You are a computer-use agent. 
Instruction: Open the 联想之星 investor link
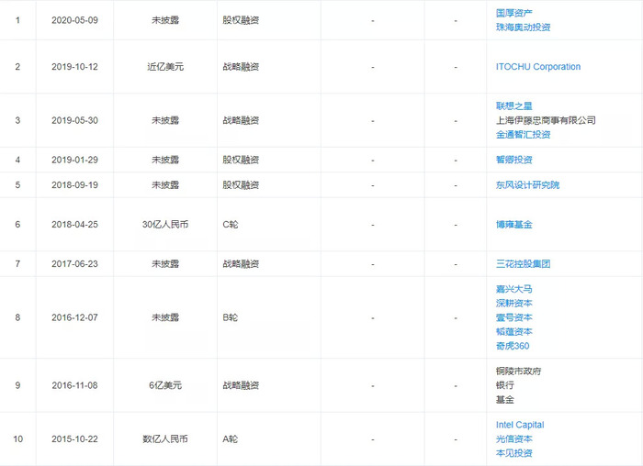(x=513, y=106)
